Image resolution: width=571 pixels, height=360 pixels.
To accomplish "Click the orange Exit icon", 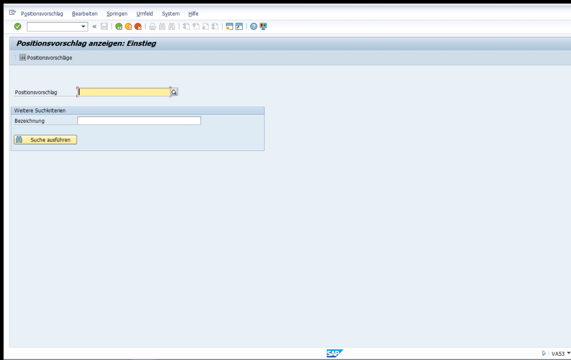I will 128,26.
